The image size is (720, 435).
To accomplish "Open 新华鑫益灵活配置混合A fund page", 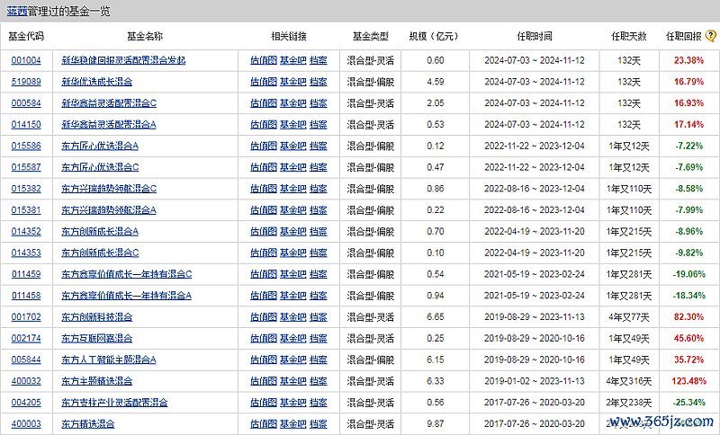I will (109, 124).
